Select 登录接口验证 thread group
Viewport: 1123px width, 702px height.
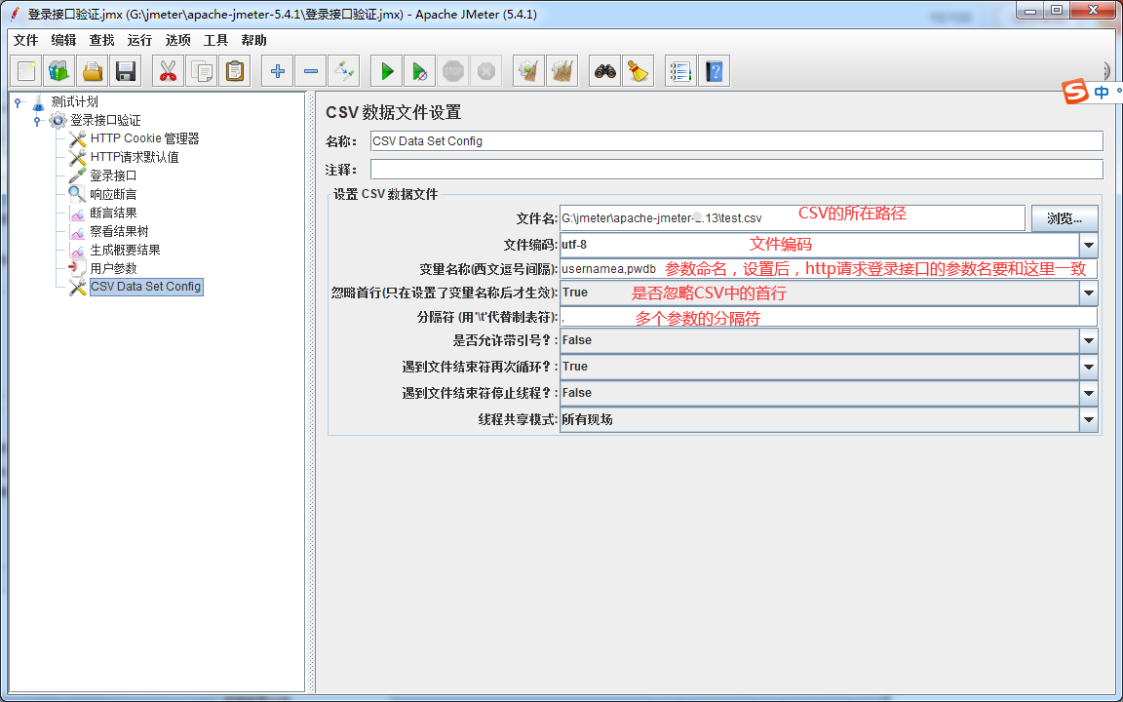pos(105,120)
